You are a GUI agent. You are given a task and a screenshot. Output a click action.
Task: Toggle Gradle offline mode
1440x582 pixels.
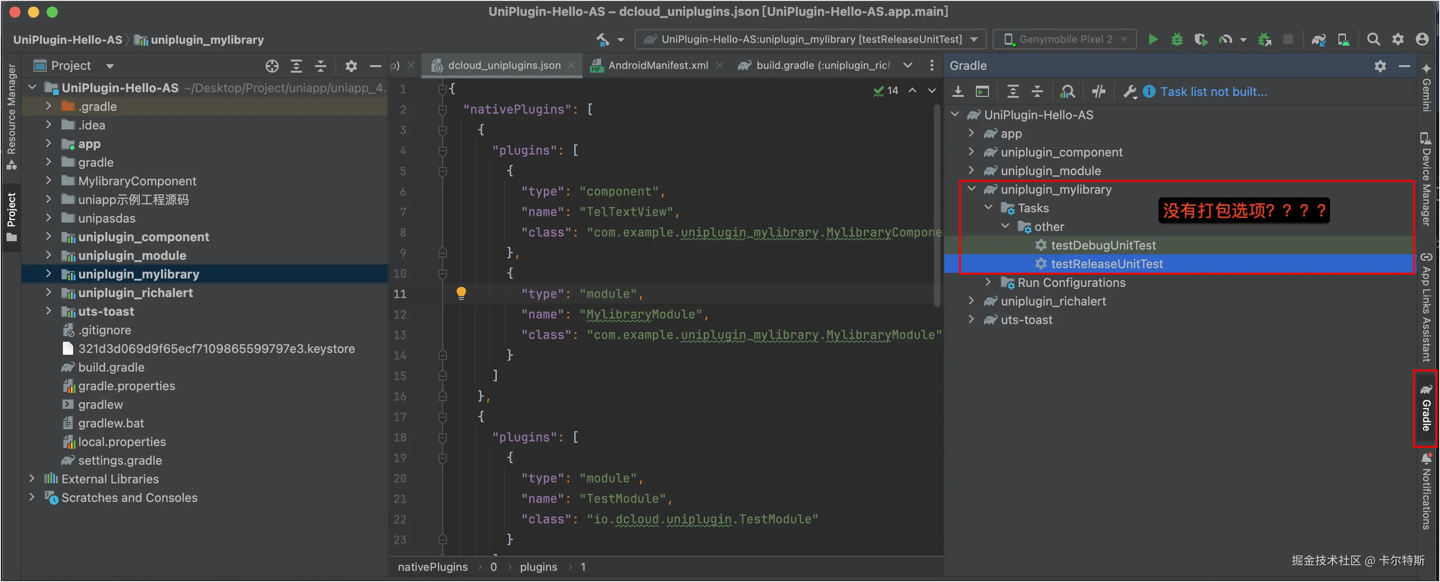point(1098,92)
